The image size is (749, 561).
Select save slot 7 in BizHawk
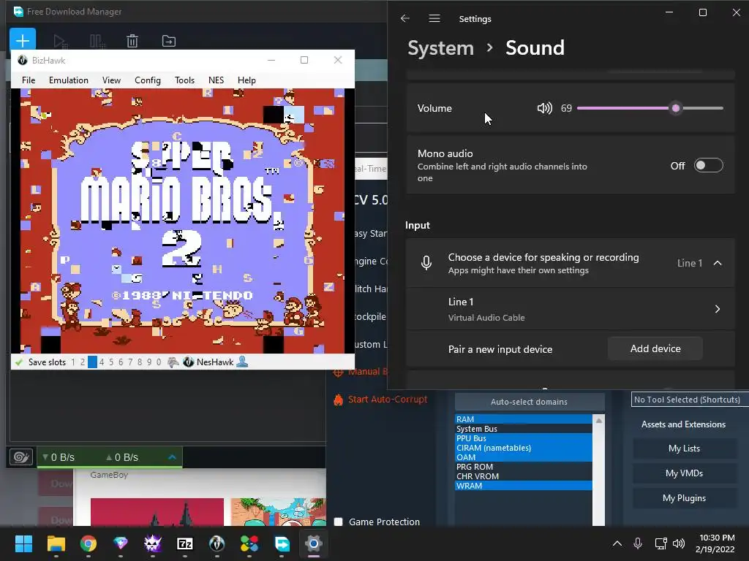(130, 362)
